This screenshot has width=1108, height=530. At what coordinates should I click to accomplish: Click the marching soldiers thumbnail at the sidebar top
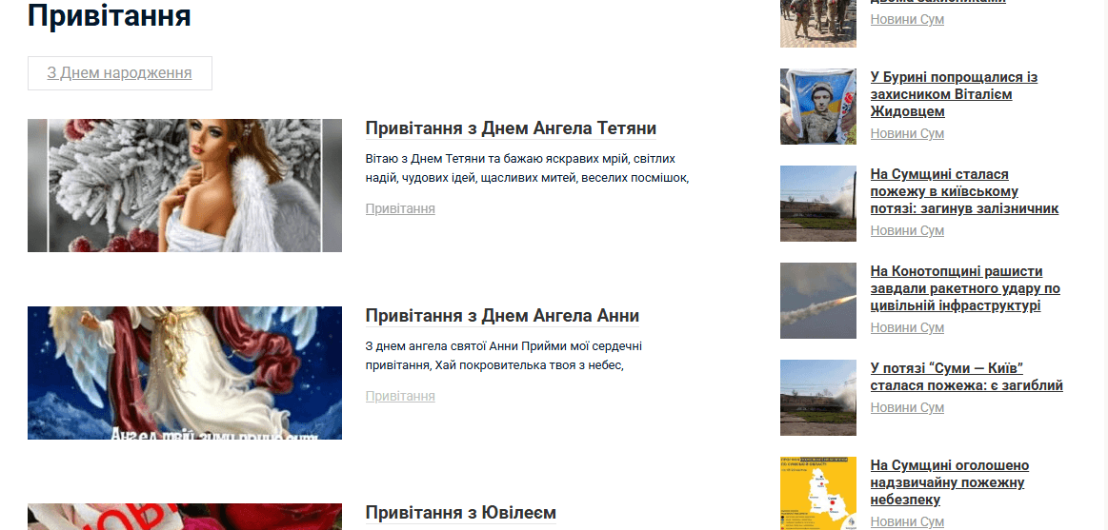818,23
